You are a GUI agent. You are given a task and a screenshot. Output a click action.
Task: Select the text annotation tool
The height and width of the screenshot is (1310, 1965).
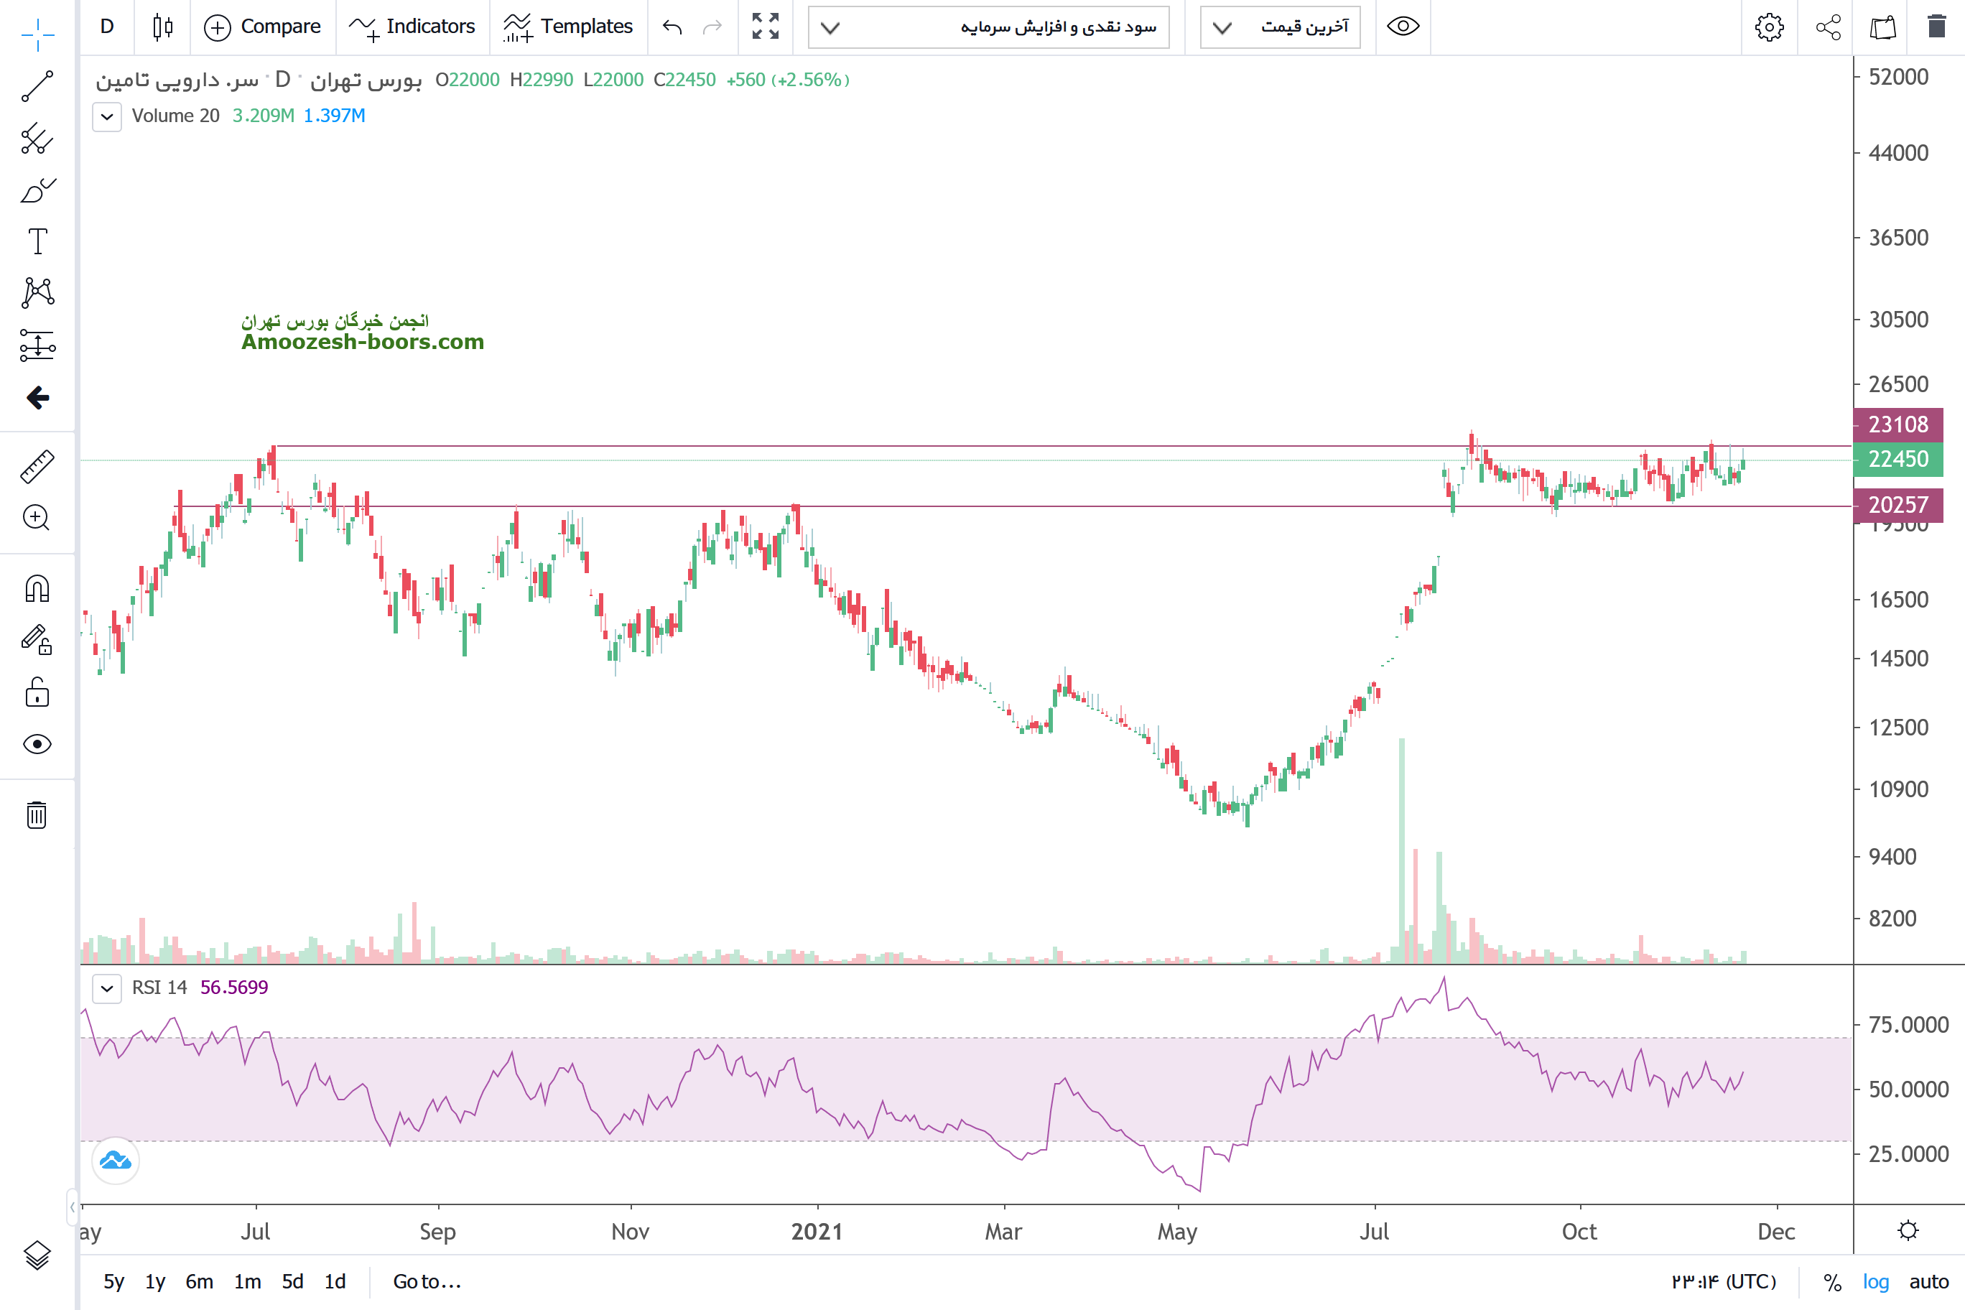[x=37, y=242]
